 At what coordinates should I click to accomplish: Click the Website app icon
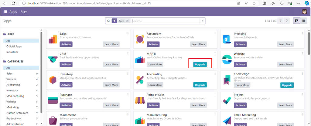point(227,60)
